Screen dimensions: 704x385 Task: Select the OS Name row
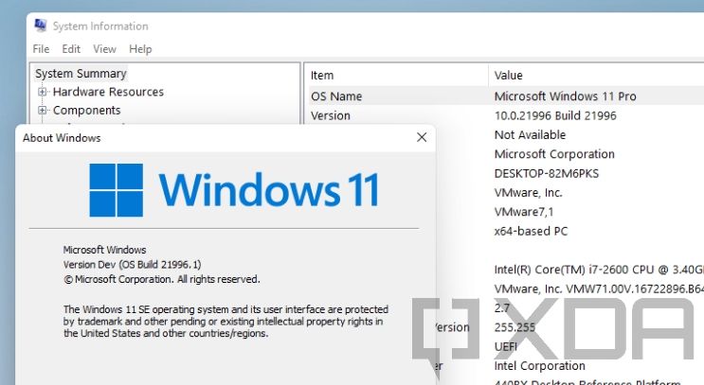506,96
